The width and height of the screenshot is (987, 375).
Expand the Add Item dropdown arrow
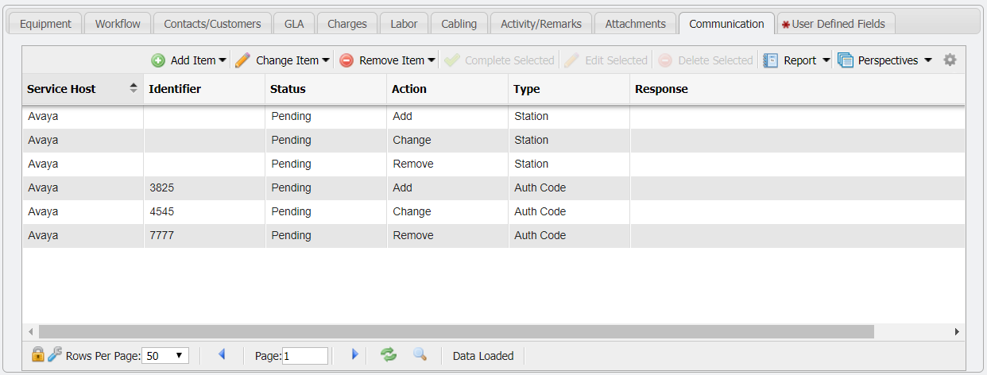click(222, 60)
